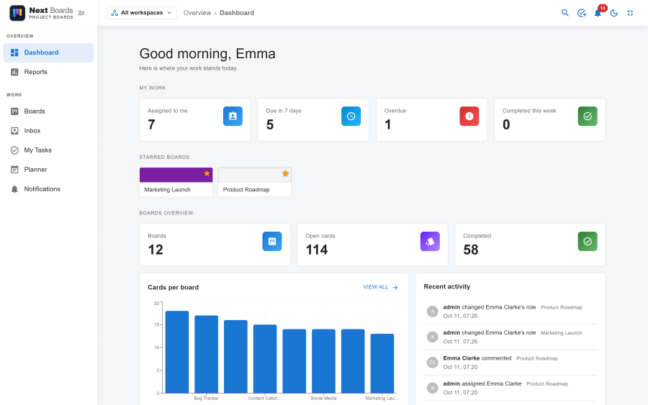Viewport: 648px width, 405px height.
Task: Click Product Roadmap tag in first activity
Action: tap(561, 308)
